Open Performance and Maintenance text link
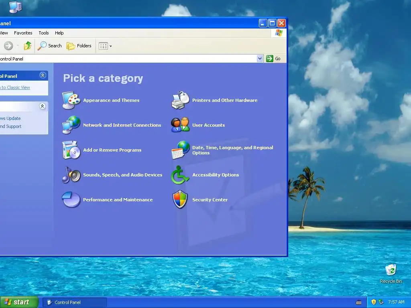The height and width of the screenshot is (308, 411). point(118,200)
